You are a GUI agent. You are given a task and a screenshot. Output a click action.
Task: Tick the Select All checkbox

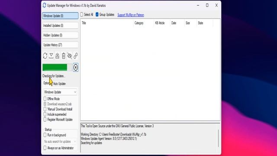tap(82, 14)
